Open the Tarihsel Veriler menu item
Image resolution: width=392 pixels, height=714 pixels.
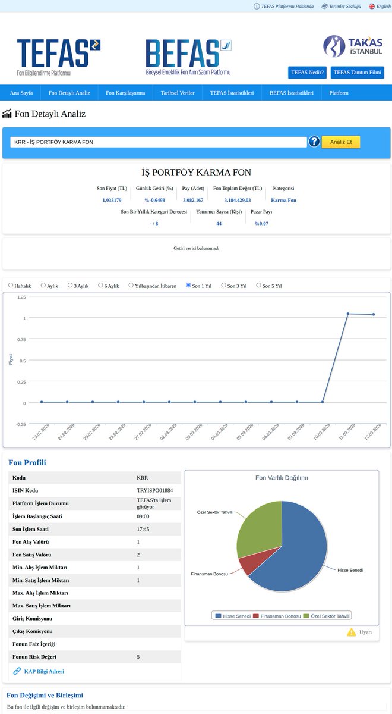coord(178,93)
